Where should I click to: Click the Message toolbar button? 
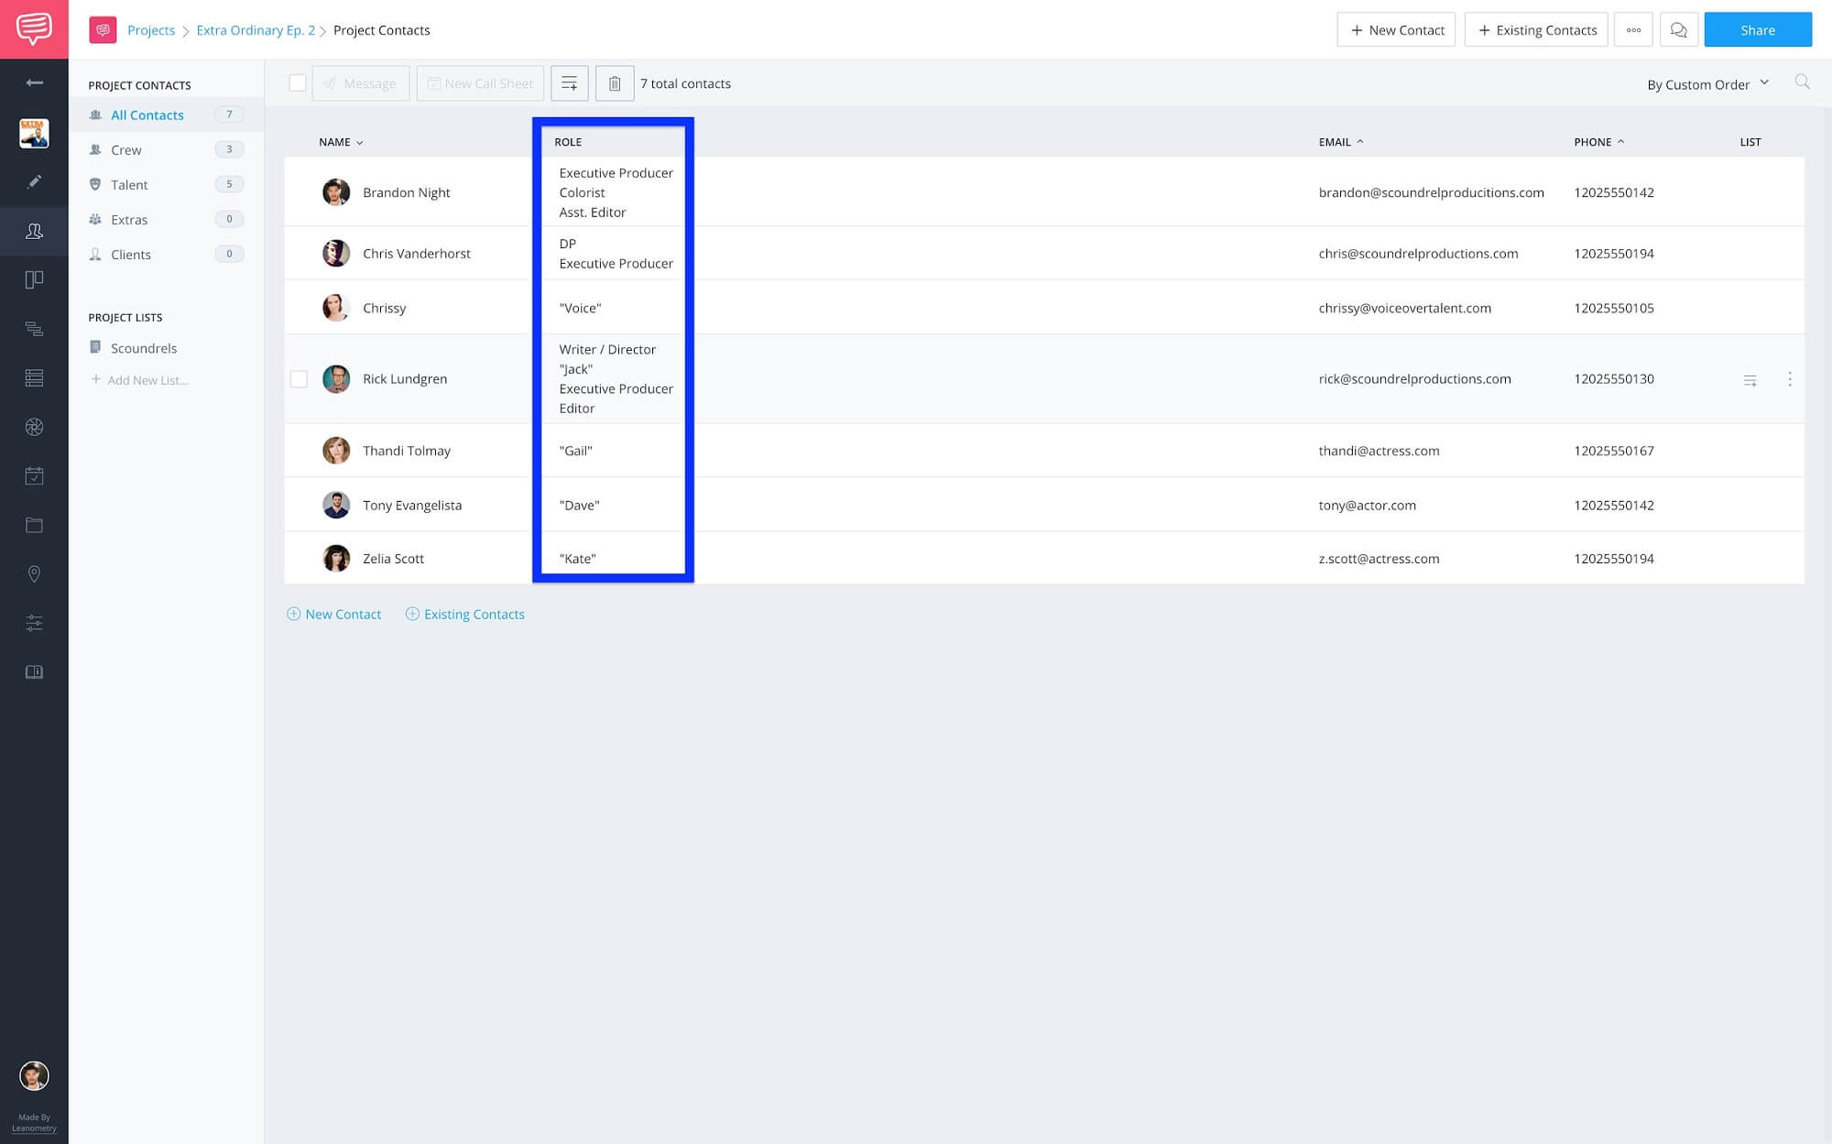[x=361, y=83]
